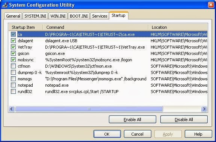The height and width of the screenshot is (142, 216).
Task: Open the SYSTEM.INI tab
Action: 35,16
